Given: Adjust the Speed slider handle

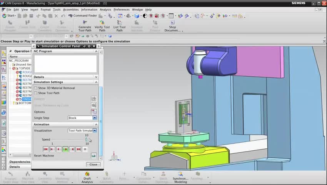Looking at the screenshot, I should pyautogui.click(x=86, y=140).
